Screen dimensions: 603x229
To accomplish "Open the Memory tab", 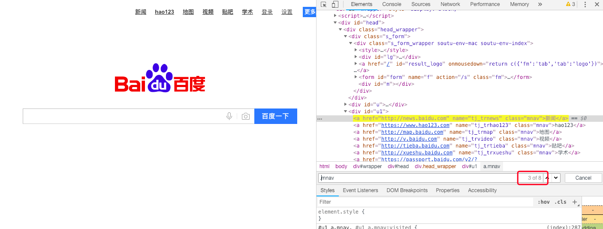I will pos(519,4).
